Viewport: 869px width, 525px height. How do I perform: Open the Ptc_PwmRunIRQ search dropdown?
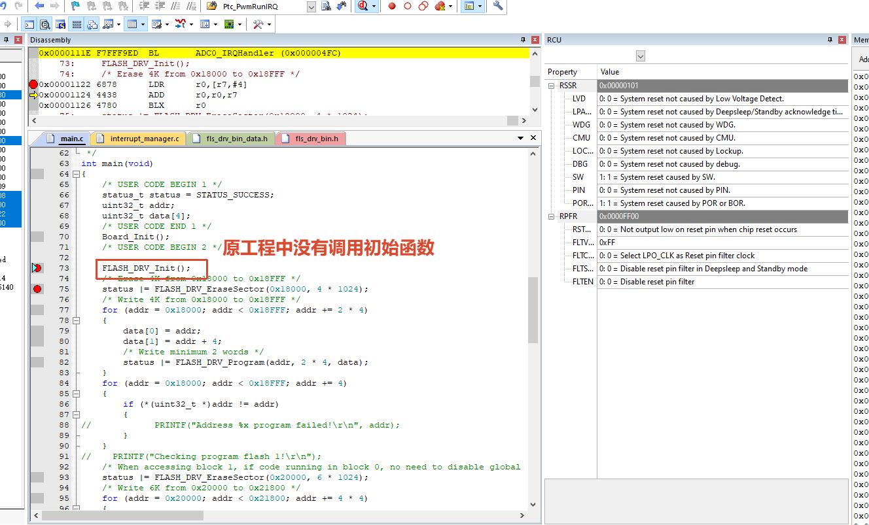click(311, 6)
